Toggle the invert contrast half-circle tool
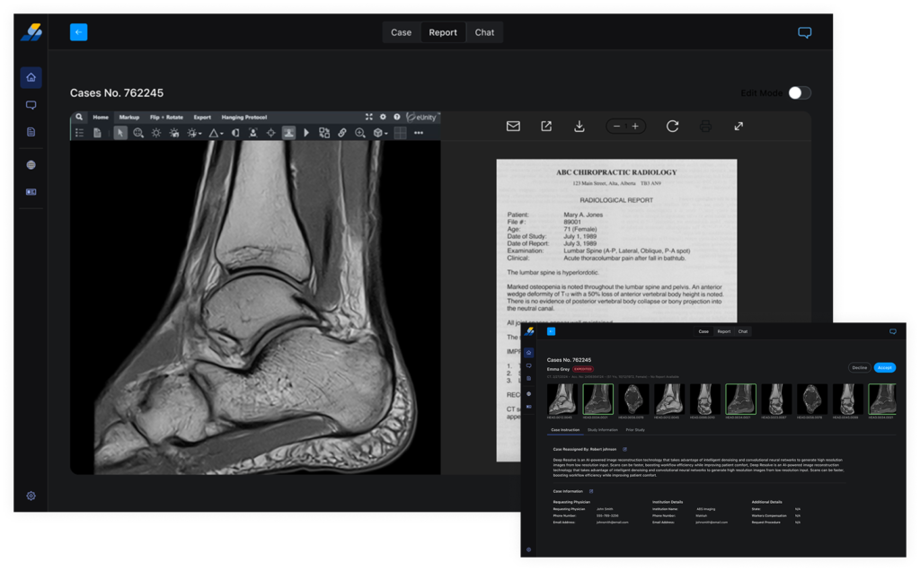920x571 pixels. tap(235, 133)
